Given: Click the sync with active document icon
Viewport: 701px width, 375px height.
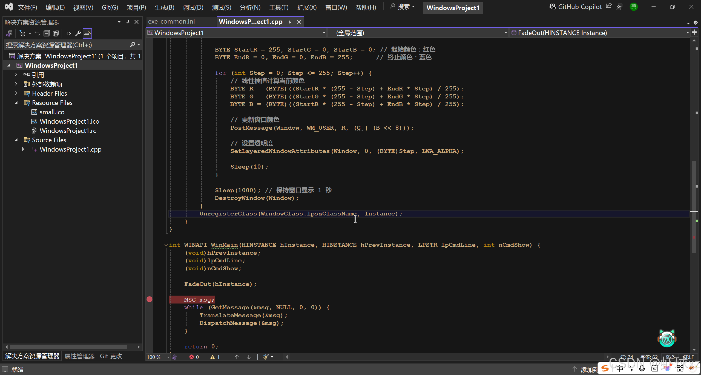Looking at the screenshot, I should tap(37, 33).
